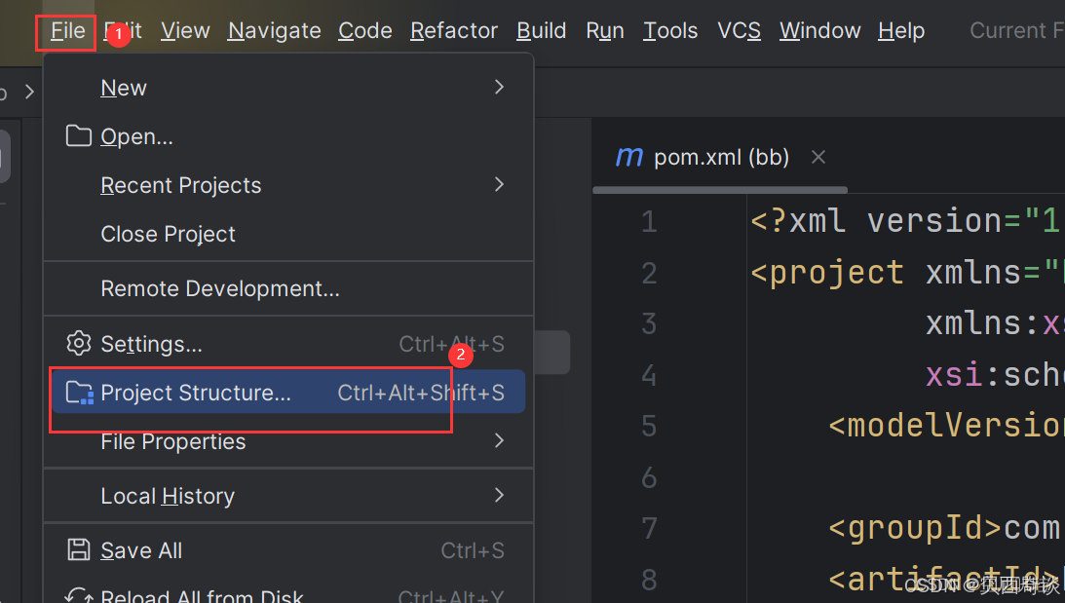Choose Close Project
This screenshot has height=603, width=1065.
point(288,234)
